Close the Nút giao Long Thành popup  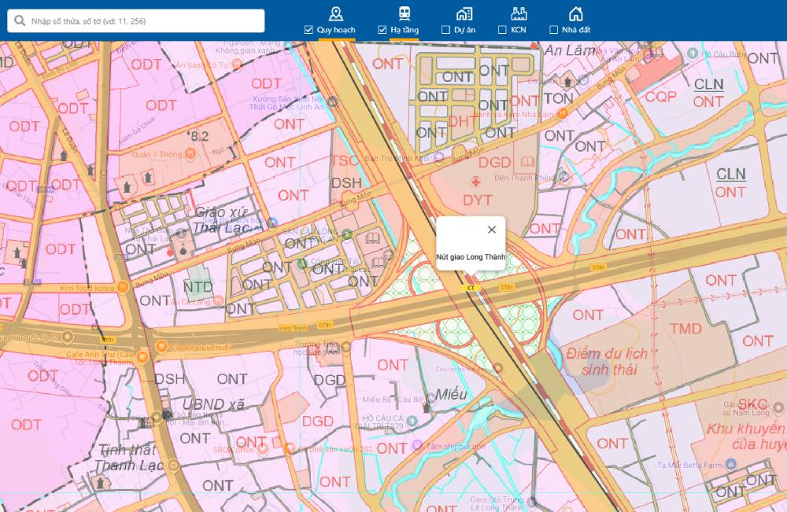tap(492, 230)
